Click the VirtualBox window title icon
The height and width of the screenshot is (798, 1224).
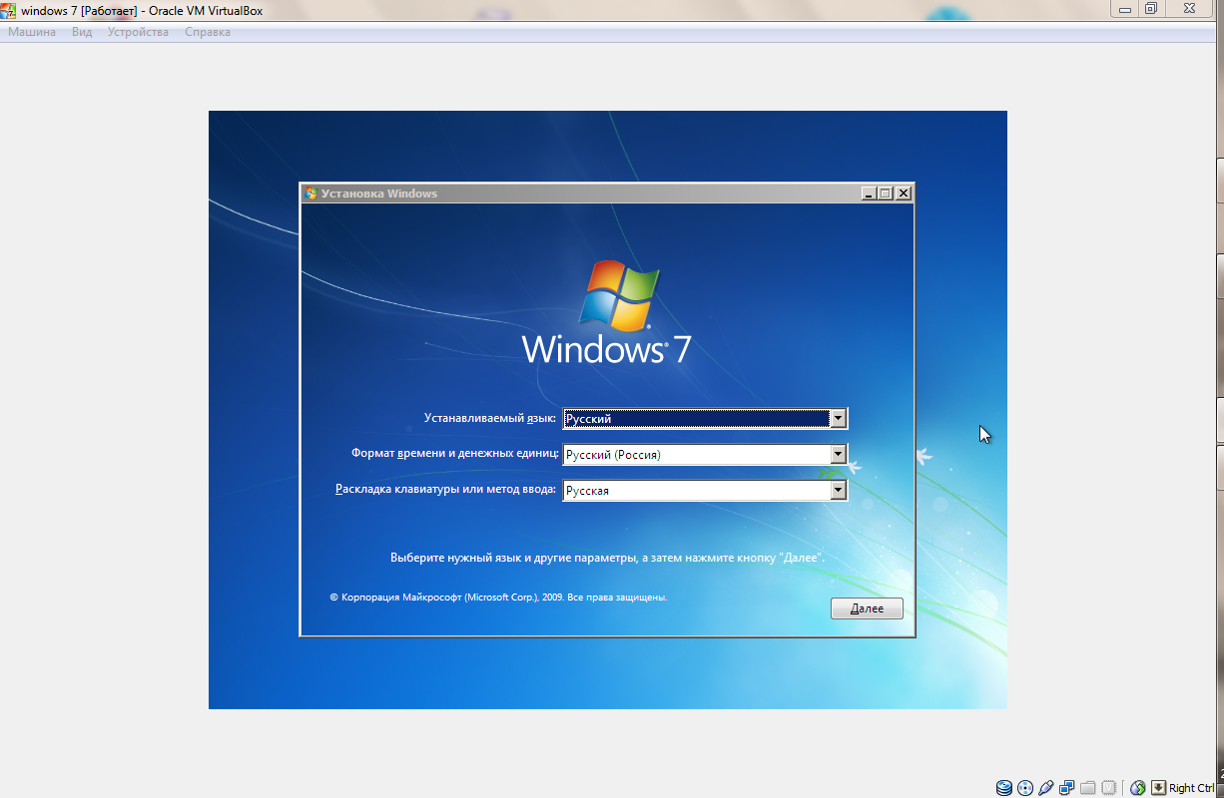9,10
